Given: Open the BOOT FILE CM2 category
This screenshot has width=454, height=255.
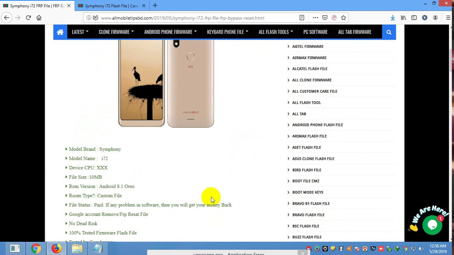Looking at the screenshot, I should (x=306, y=181).
